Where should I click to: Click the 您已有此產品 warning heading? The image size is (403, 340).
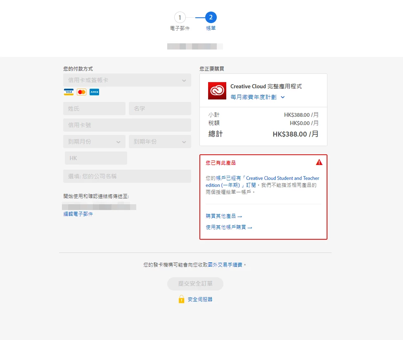click(220, 163)
